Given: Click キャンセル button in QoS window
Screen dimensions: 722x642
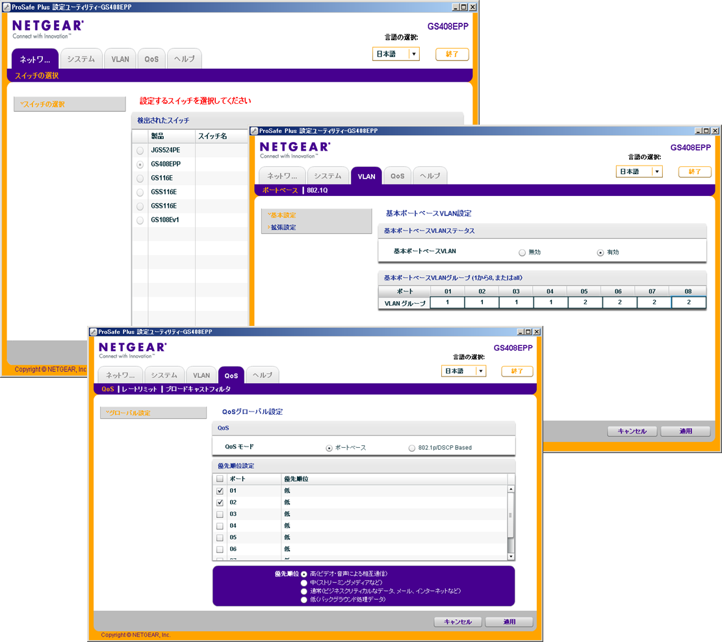Looking at the screenshot, I should 458,622.
